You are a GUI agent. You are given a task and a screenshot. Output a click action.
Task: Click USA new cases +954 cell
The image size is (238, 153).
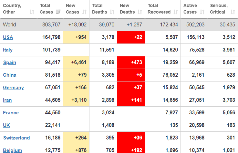tap(76, 37)
